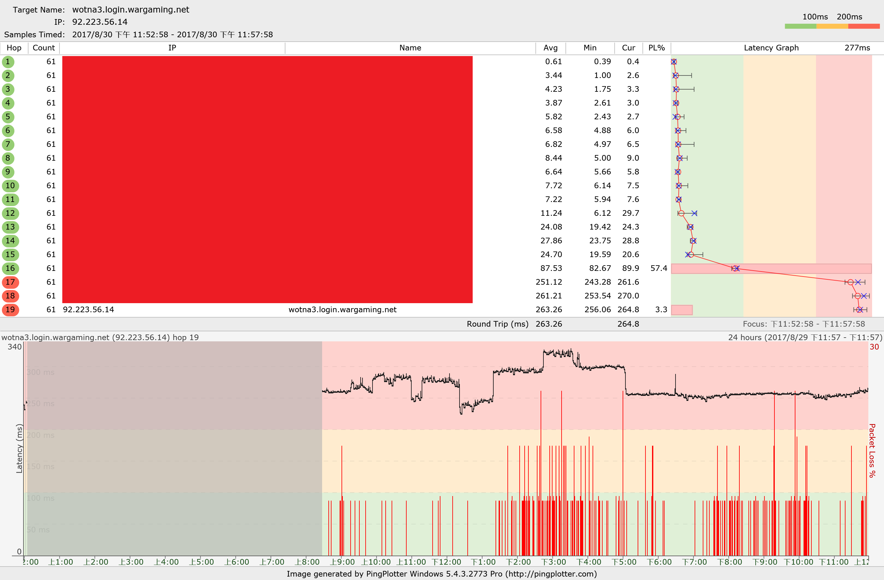
Task: Click the green hop 1 circle icon
Action: click(8, 62)
